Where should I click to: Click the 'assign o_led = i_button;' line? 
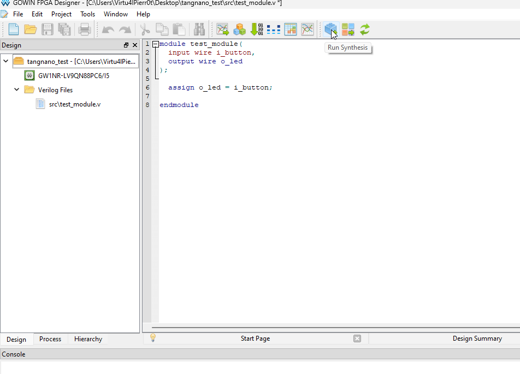coord(220,87)
